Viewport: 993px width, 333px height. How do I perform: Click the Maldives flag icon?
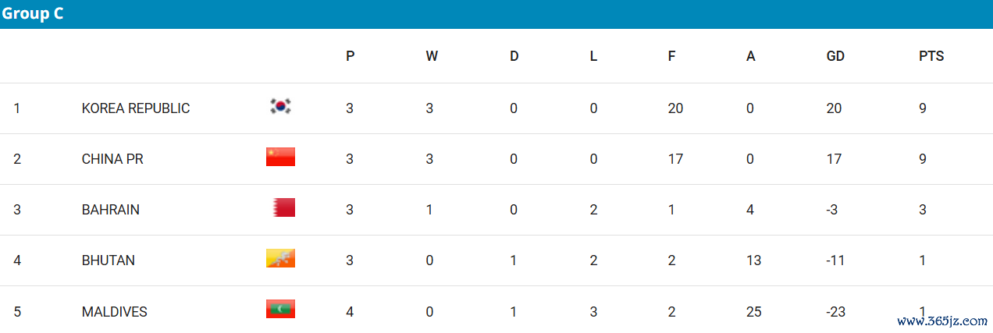coord(280,310)
